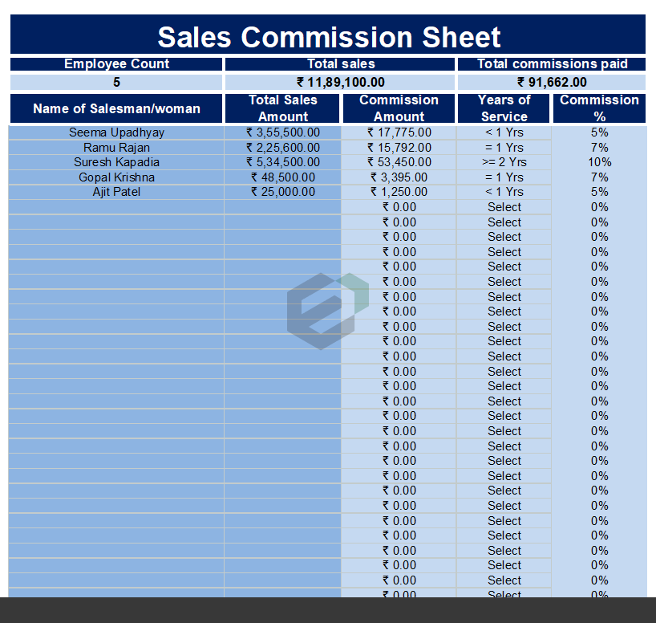
Task: Select Ajit Patel's sales amount ₹ 25,000.00
Action: (282, 192)
